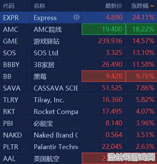Click the green 18.22% change cell
157x164 pixels.
[141, 29]
